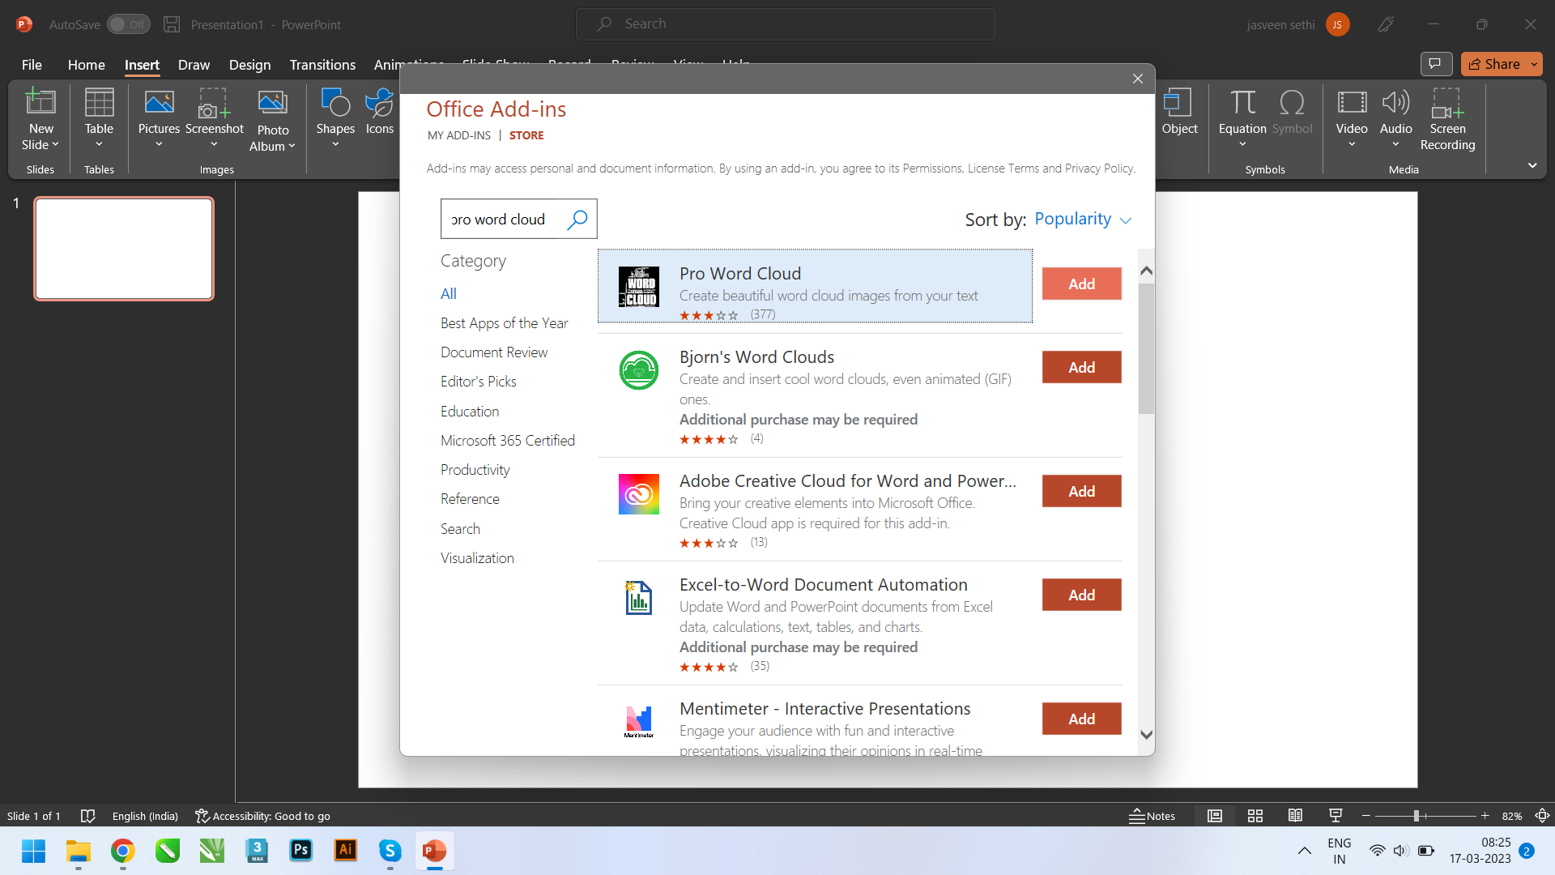Click the Excel-to-Word Document Automation logo
This screenshot has height=875, width=1555.
[x=639, y=598]
